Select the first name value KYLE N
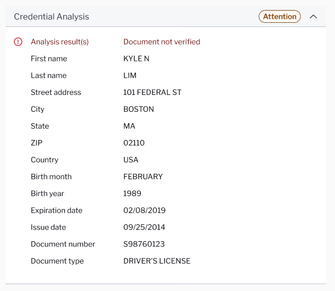335x291 pixels. (x=136, y=59)
